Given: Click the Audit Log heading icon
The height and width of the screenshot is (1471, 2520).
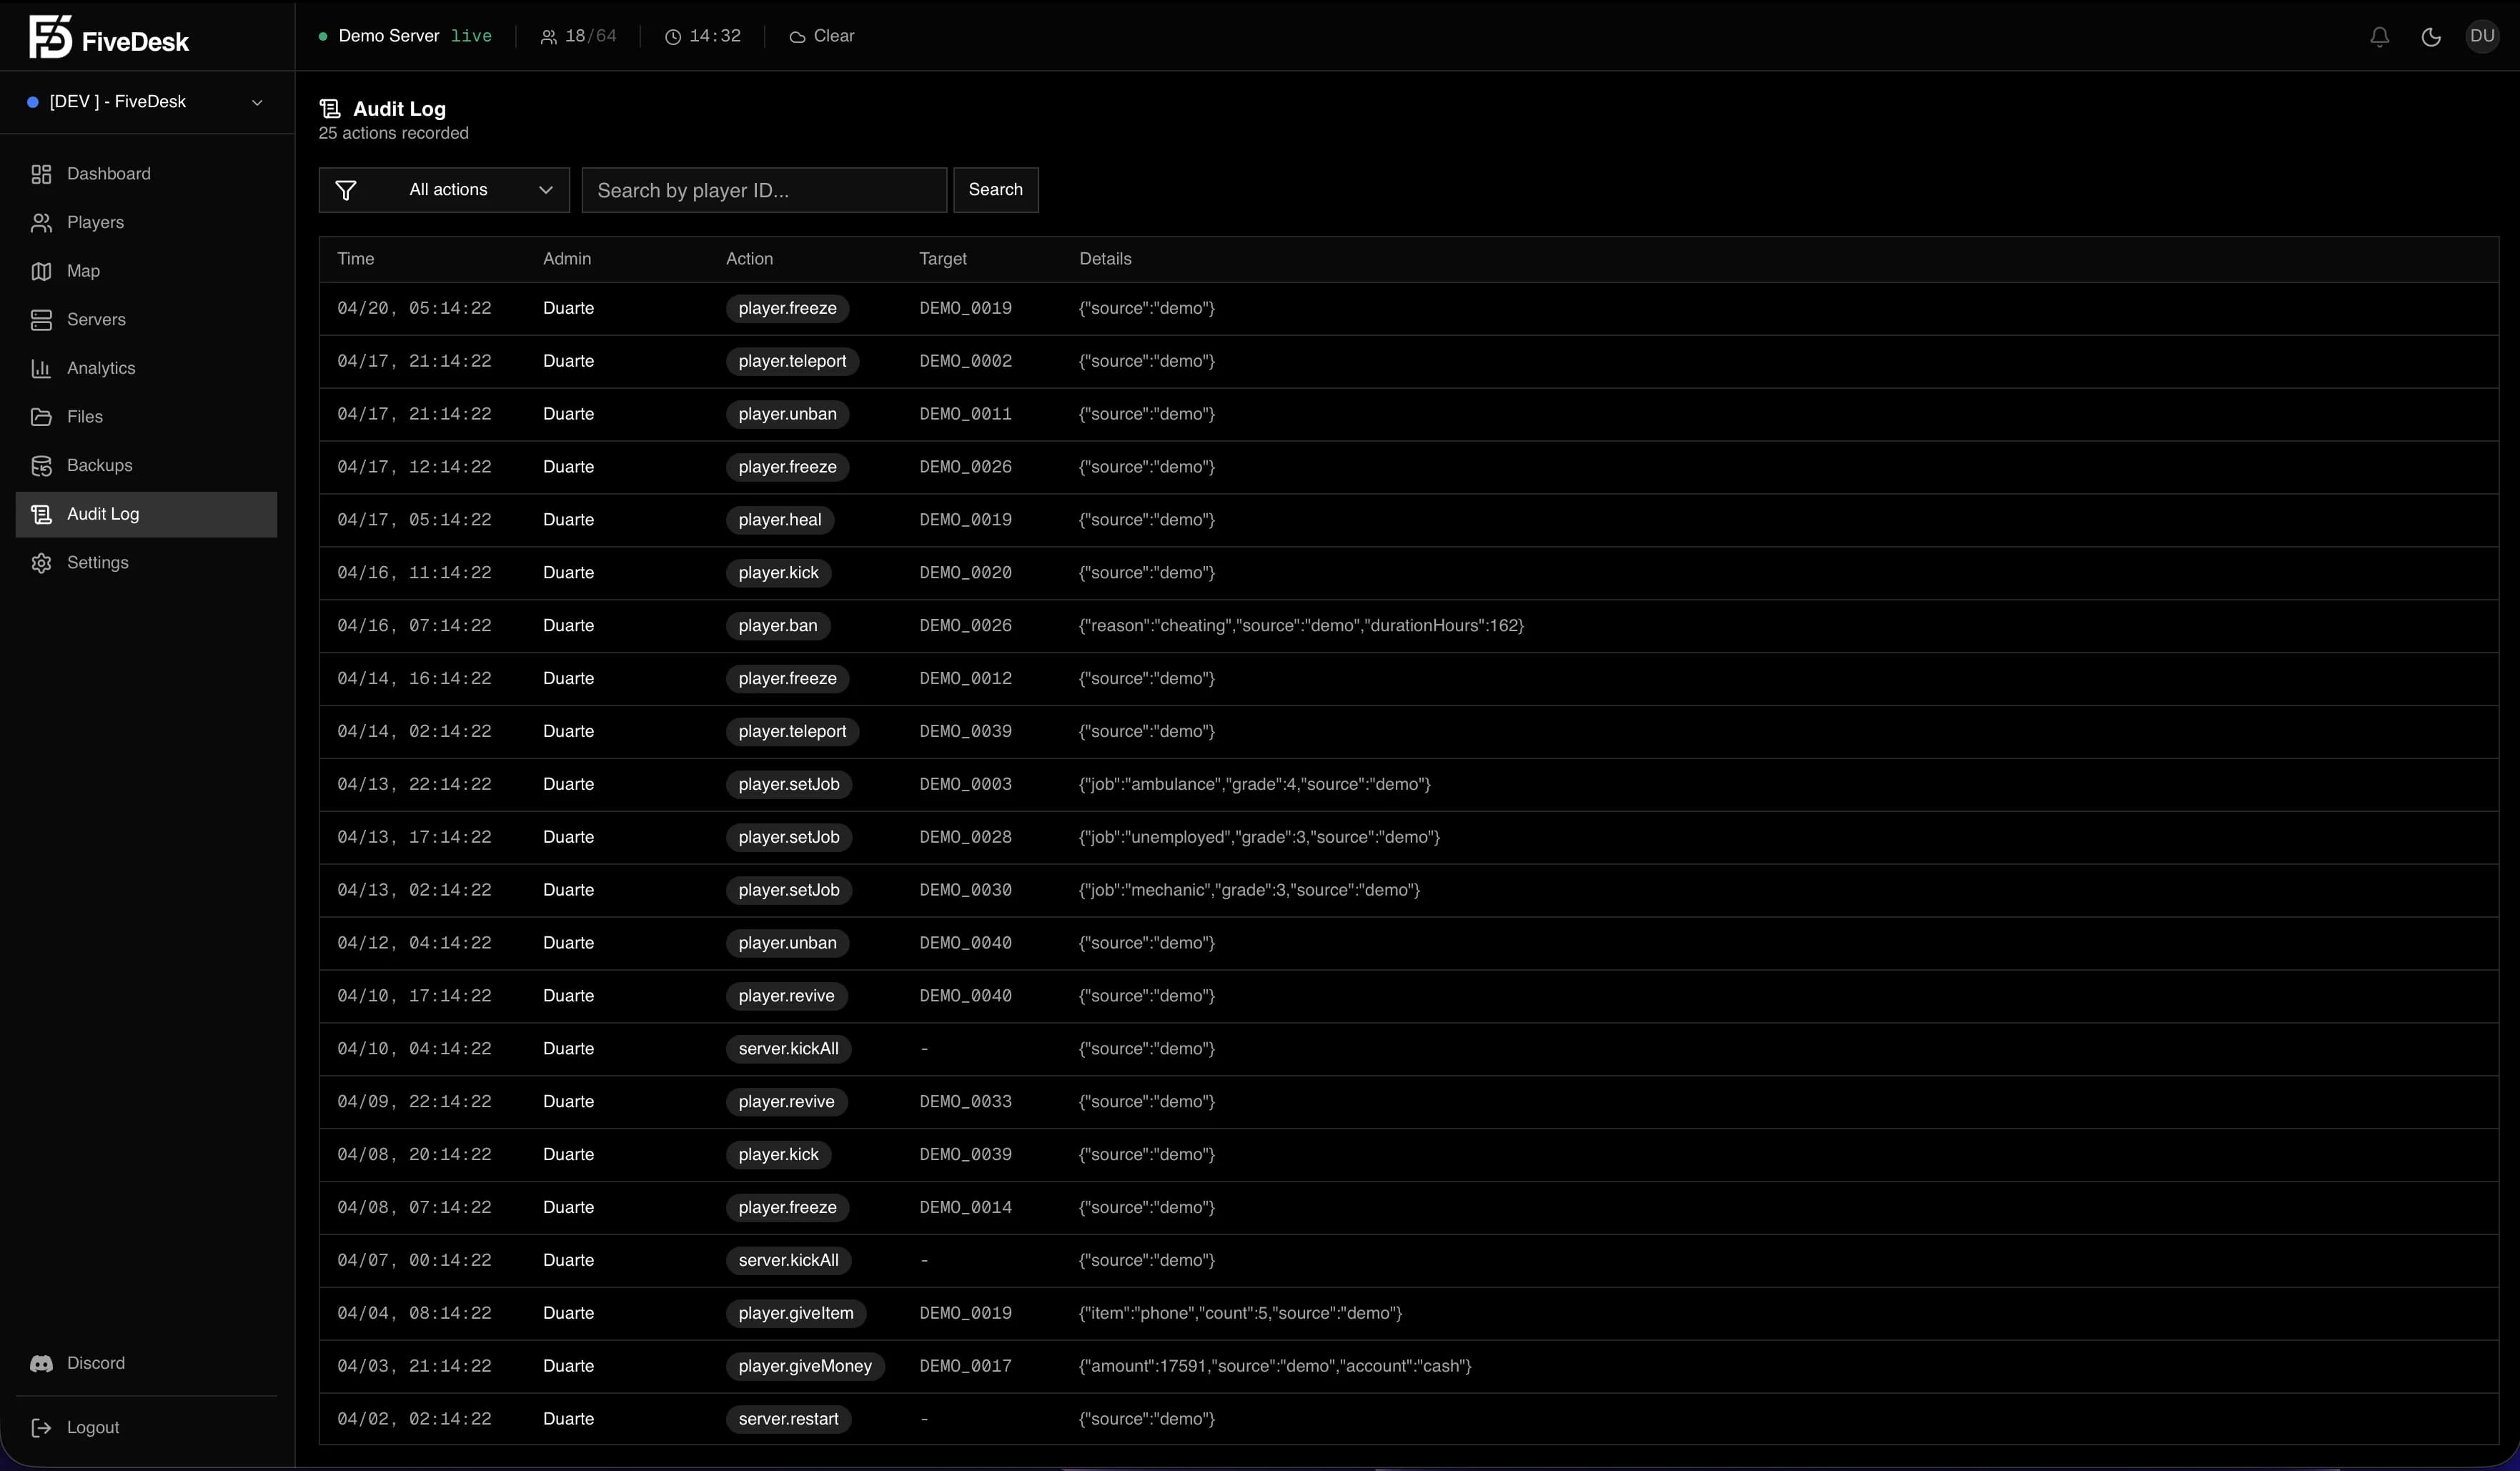Looking at the screenshot, I should (x=330, y=109).
